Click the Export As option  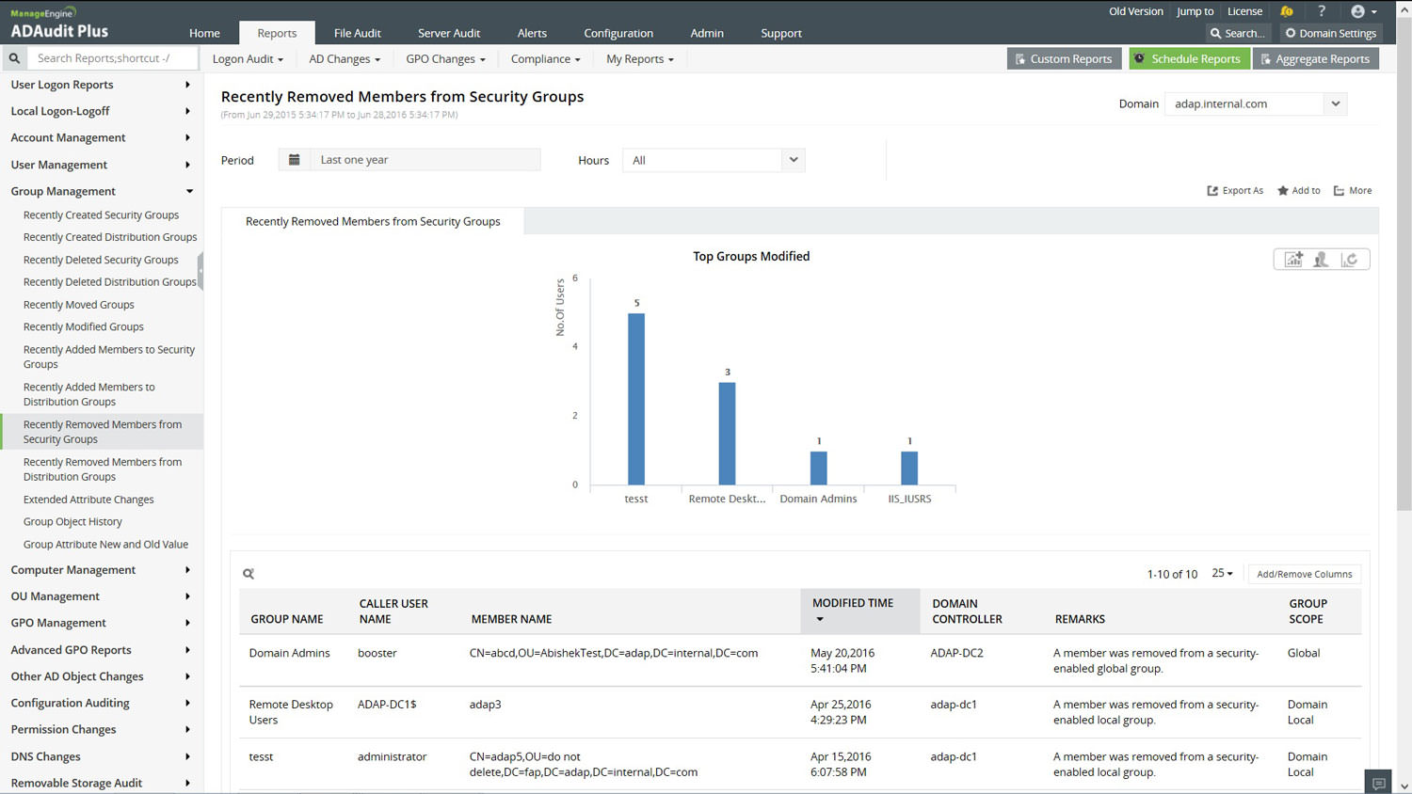click(x=1235, y=191)
